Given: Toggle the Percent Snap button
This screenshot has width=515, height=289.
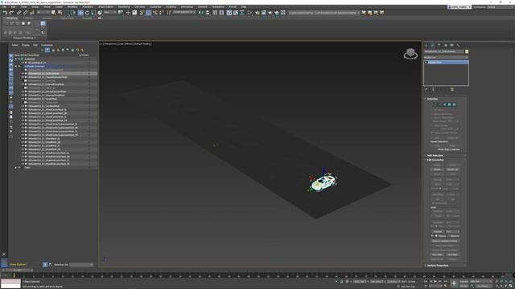Looking at the screenshot, I should tap(155, 13).
